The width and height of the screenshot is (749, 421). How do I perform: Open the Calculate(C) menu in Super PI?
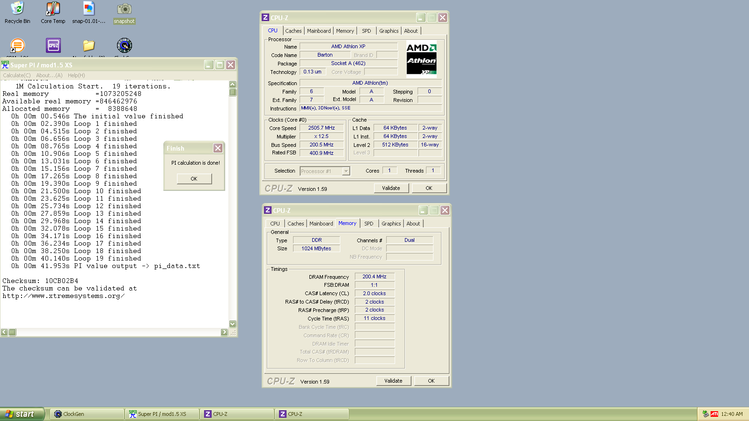click(x=17, y=75)
